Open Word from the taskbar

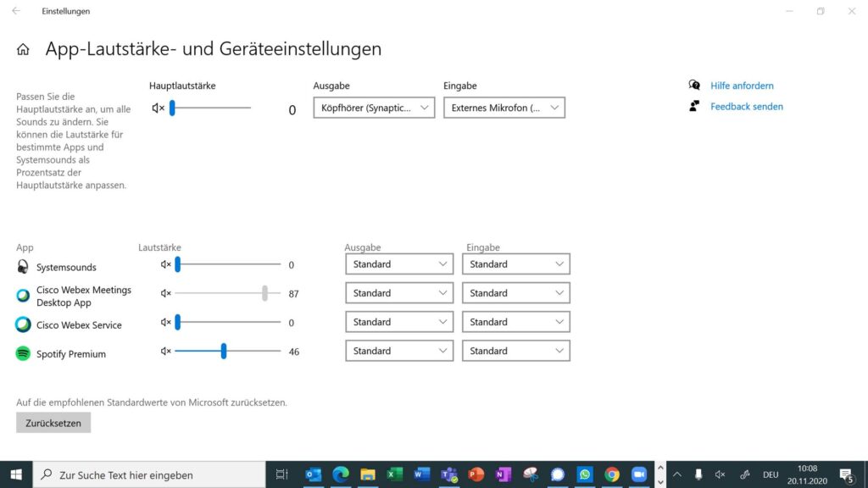pos(422,474)
